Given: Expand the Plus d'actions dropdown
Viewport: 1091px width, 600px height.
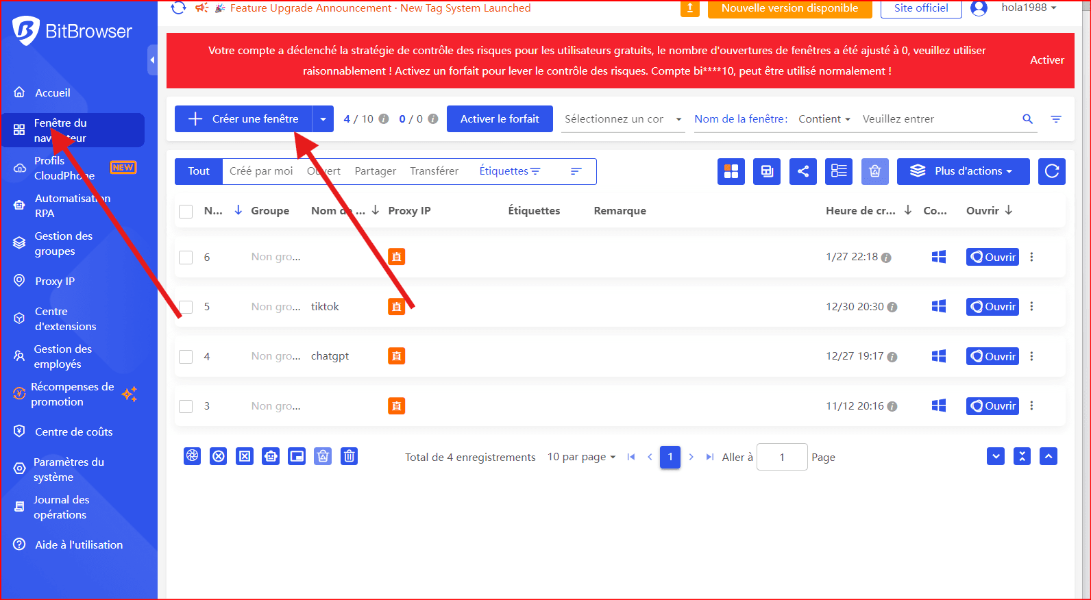Looking at the screenshot, I should pyautogui.click(x=963, y=171).
